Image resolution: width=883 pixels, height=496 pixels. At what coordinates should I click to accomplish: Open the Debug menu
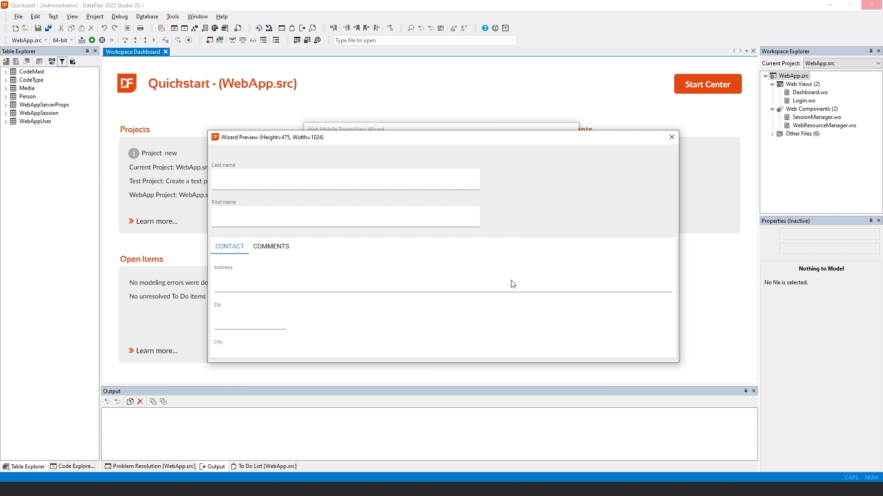pos(120,16)
